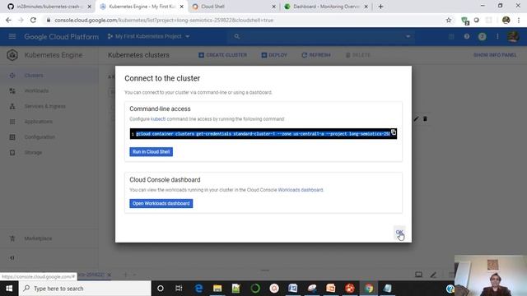Collapse the sidebar with the arrow icon

click(x=12, y=257)
